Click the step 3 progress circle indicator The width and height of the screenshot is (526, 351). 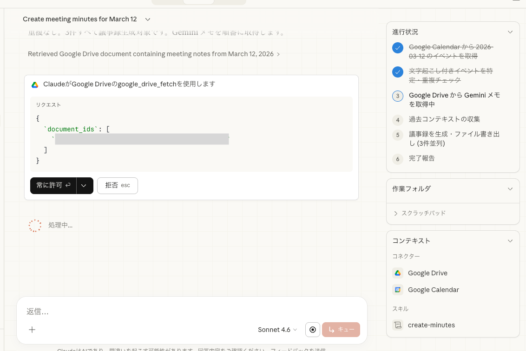coord(397,96)
